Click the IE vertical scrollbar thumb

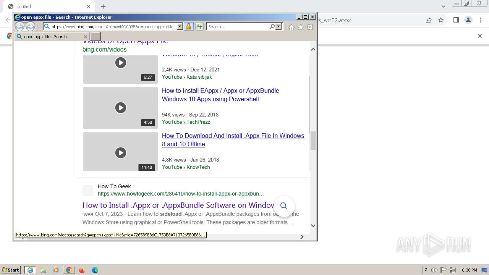(x=313, y=141)
